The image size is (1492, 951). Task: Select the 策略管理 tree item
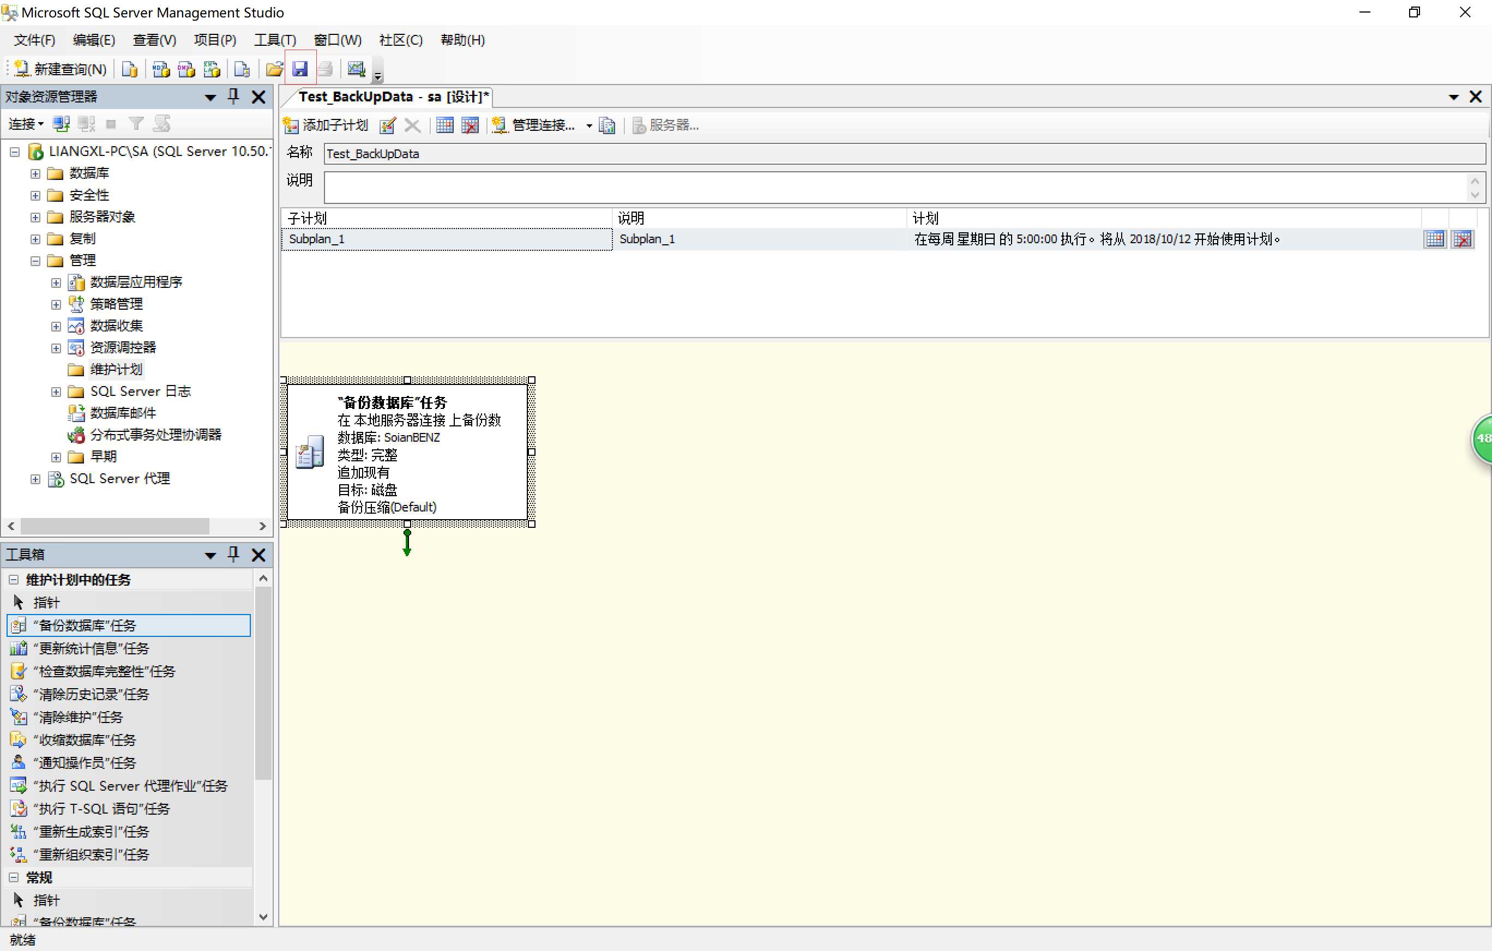tap(117, 304)
